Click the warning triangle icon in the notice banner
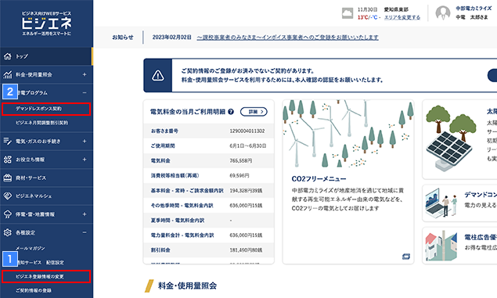The image size is (497, 298). point(158,75)
